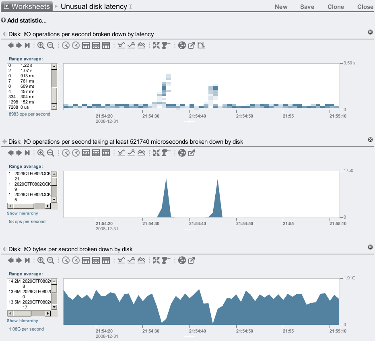Toggle outlier cropping on latency breakdown graph
This screenshot has width=375, height=341.
tap(202, 45)
